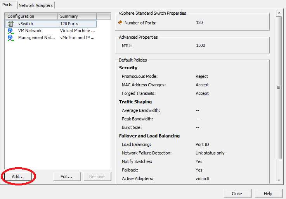Select the vSwitch row

51,24
